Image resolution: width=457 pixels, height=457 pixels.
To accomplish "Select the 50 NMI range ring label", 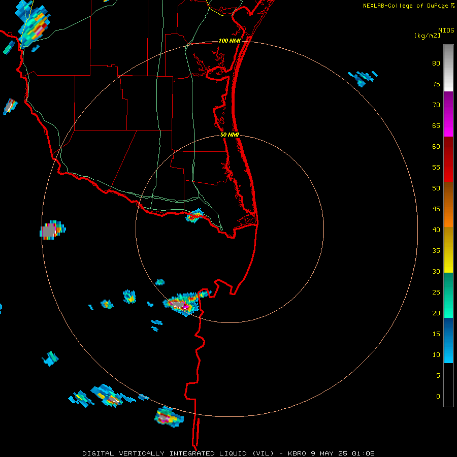I will (230, 135).
